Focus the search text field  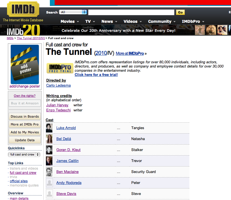click(131, 12)
